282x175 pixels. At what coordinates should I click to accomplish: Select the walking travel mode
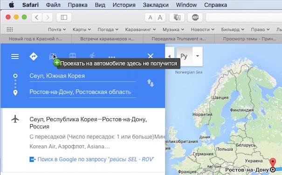(92, 56)
